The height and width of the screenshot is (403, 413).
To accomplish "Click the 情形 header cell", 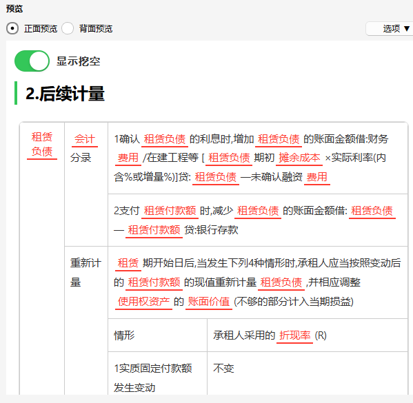I will [x=124, y=335].
